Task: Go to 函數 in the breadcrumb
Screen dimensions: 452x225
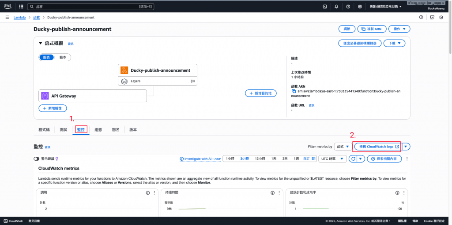Action: 37,17
